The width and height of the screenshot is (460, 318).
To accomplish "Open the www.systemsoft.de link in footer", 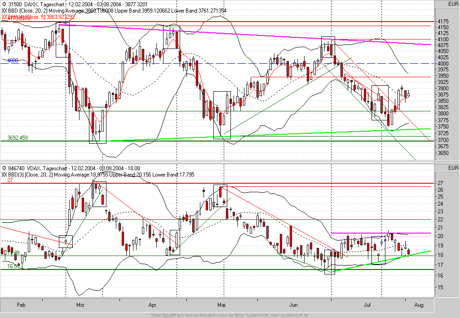I will [x=290, y=315].
